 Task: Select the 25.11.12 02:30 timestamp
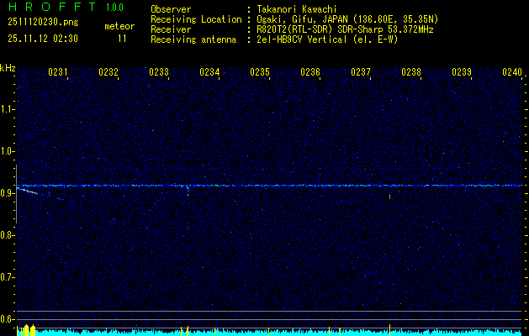pyautogui.click(x=42, y=38)
